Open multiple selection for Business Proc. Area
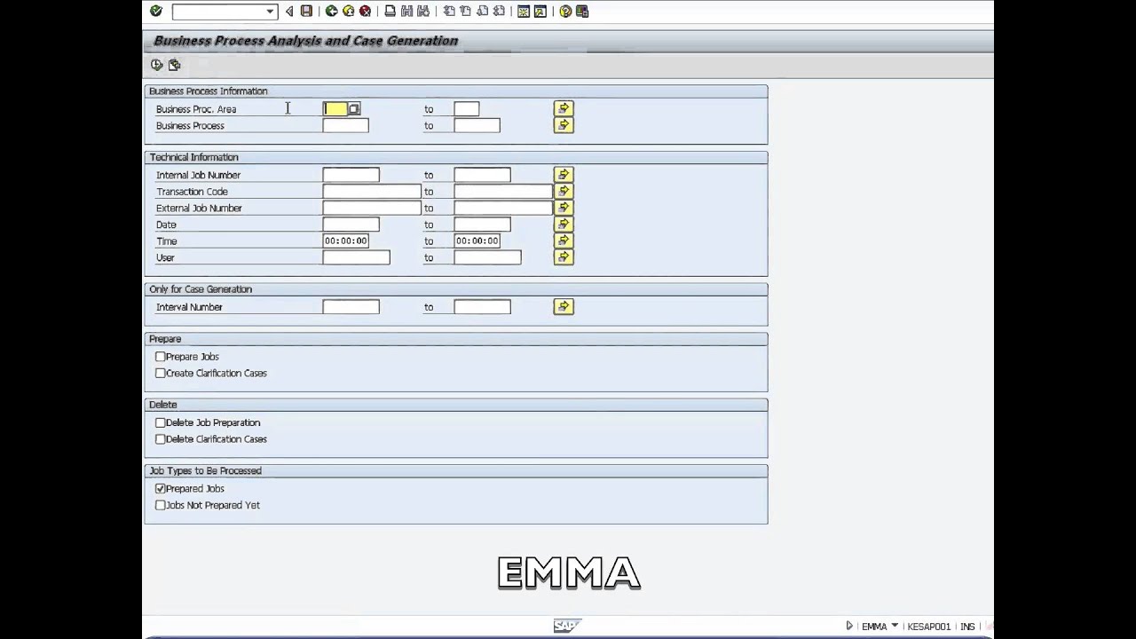 coord(564,108)
